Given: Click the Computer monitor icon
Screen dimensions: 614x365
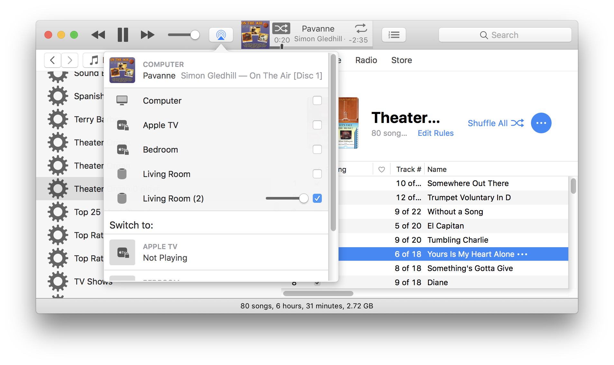Looking at the screenshot, I should (x=122, y=100).
